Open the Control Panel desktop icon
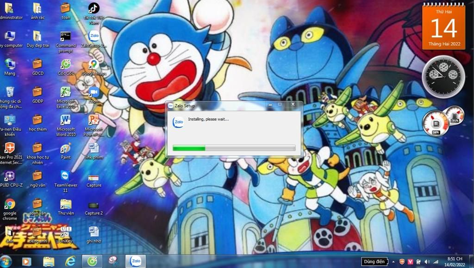The image size is (474, 268). point(10,125)
